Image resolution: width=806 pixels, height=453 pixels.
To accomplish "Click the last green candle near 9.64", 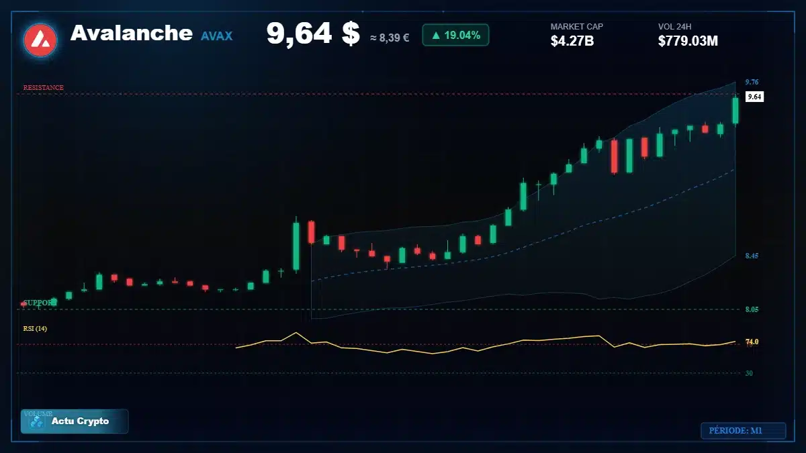I will pyautogui.click(x=735, y=110).
